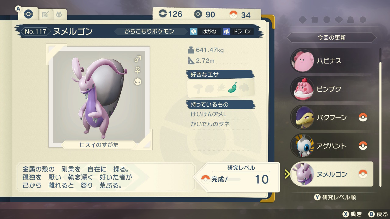Click the Poké Ball icon beside バクフーン
The image size is (390, 219).
[x=363, y=117]
